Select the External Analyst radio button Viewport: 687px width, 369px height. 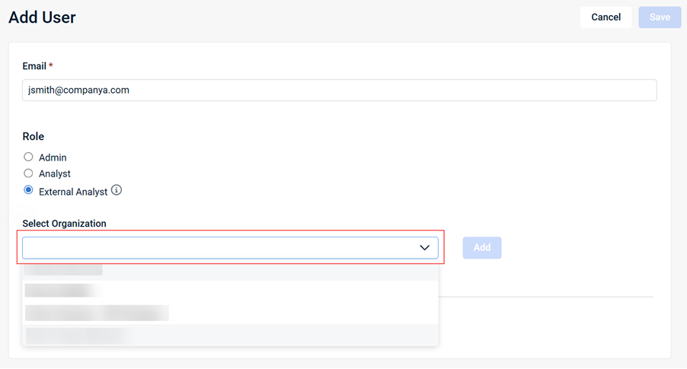28,190
